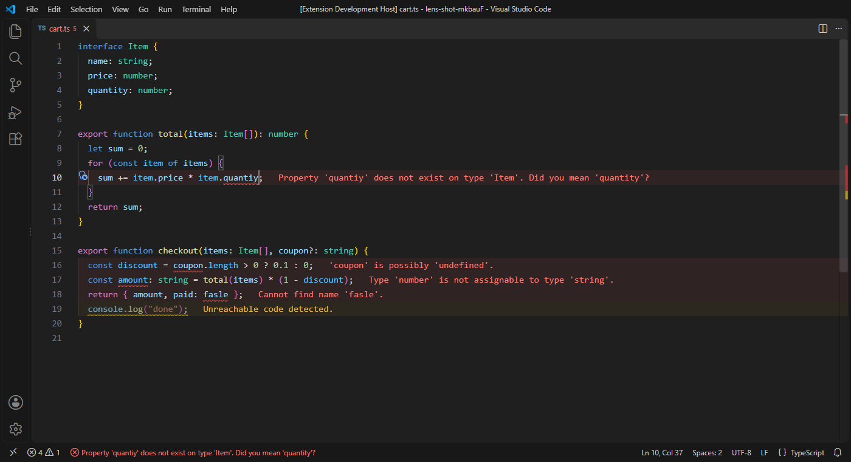The width and height of the screenshot is (851, 462).
Task: Open the Accounts menu icon
Action: (x=16, y=402)
